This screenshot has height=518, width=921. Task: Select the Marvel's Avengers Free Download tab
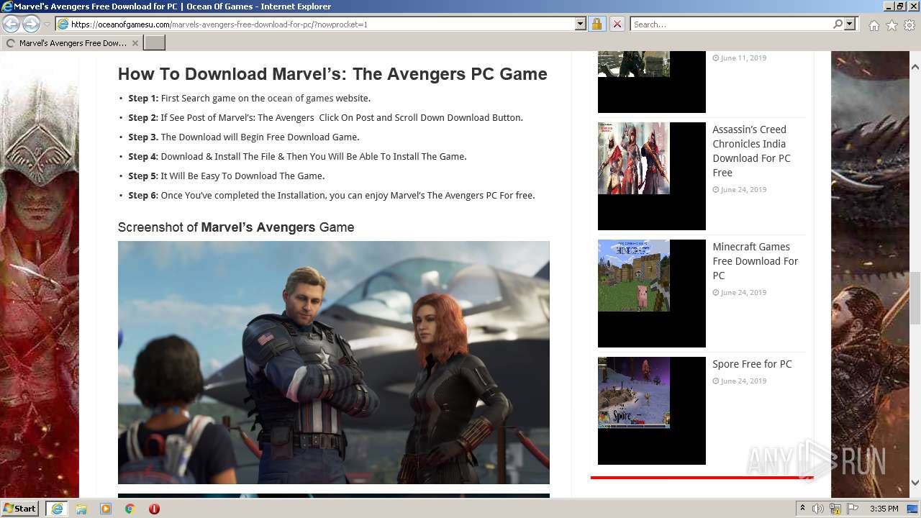(72, 43)
